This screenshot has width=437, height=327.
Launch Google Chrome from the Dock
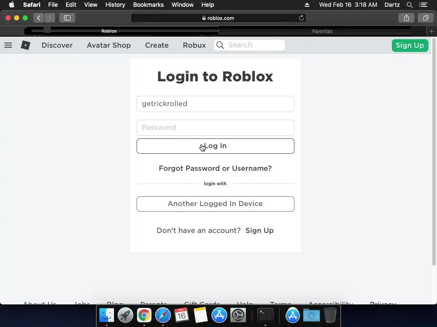click(x=144, y=315)
